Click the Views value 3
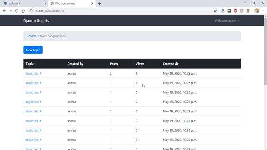The width and height of the screenshot is (267, 150). click(136, 83)
